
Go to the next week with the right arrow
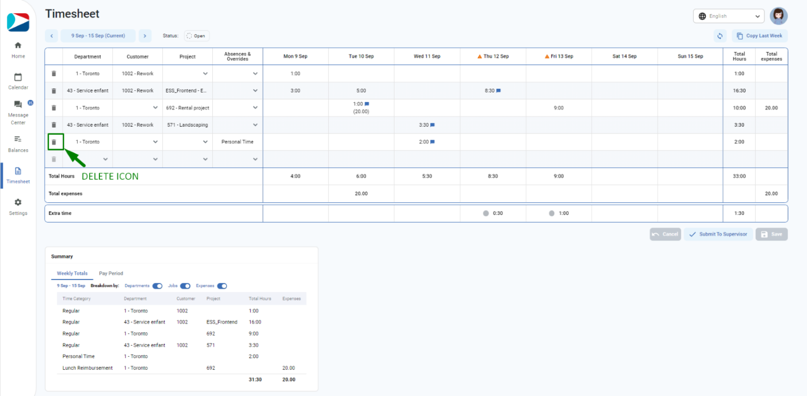(145, 36)
